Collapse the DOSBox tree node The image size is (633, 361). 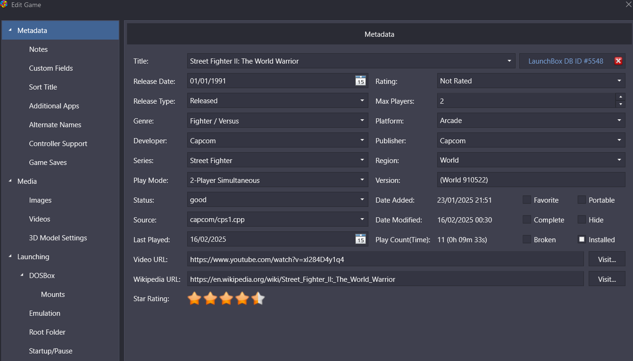coord(22,275)
